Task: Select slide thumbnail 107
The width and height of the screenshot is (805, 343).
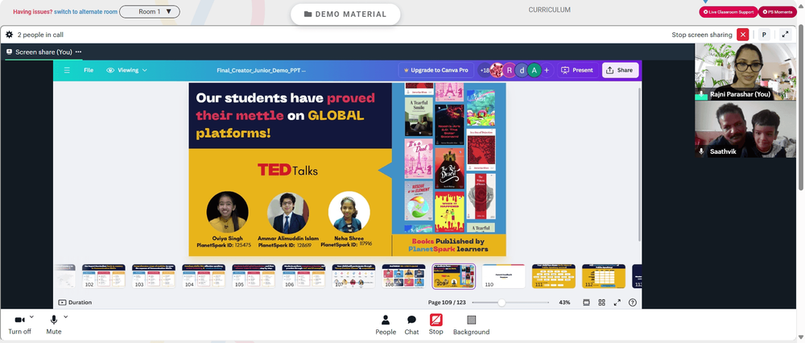Action: pyautogui.click(x=353, y=276)
